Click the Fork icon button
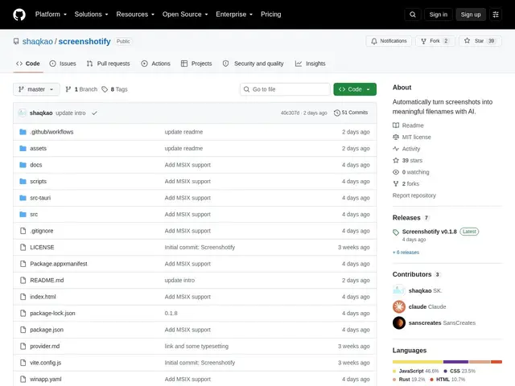 [x=424, y=41]
